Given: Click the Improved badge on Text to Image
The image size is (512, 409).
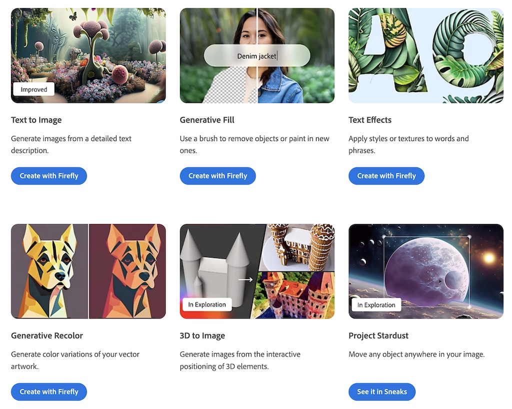Looking at the screenshot, I should 33,89.
